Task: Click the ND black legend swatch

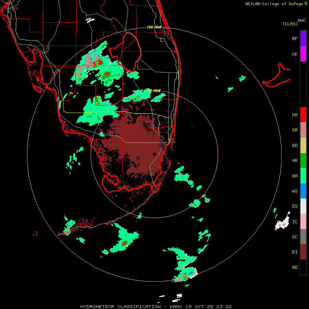Action: coord(303,267)
